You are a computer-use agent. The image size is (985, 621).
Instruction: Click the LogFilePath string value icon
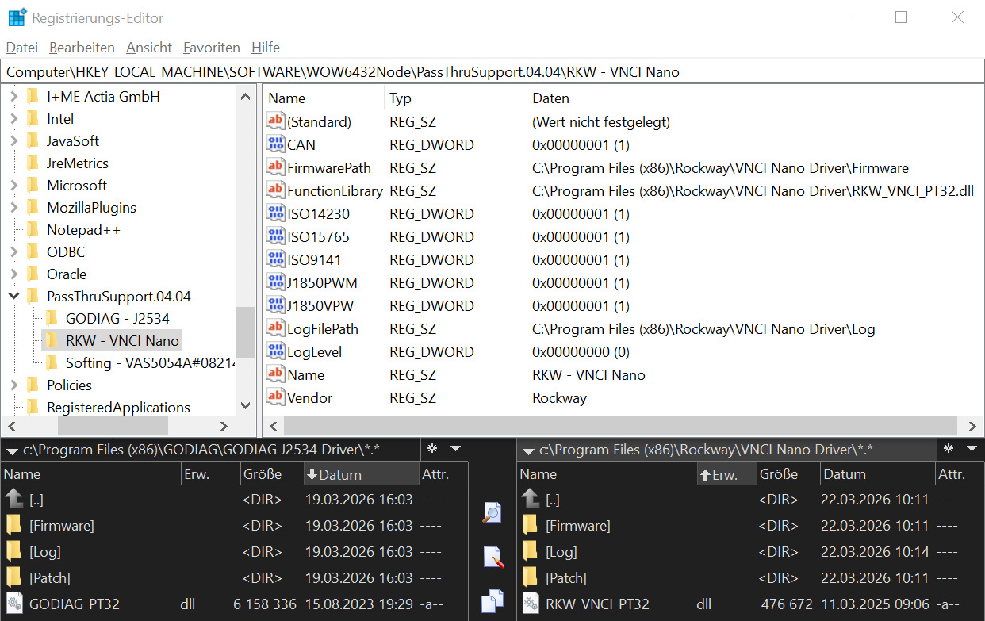[x=275, y=328]
